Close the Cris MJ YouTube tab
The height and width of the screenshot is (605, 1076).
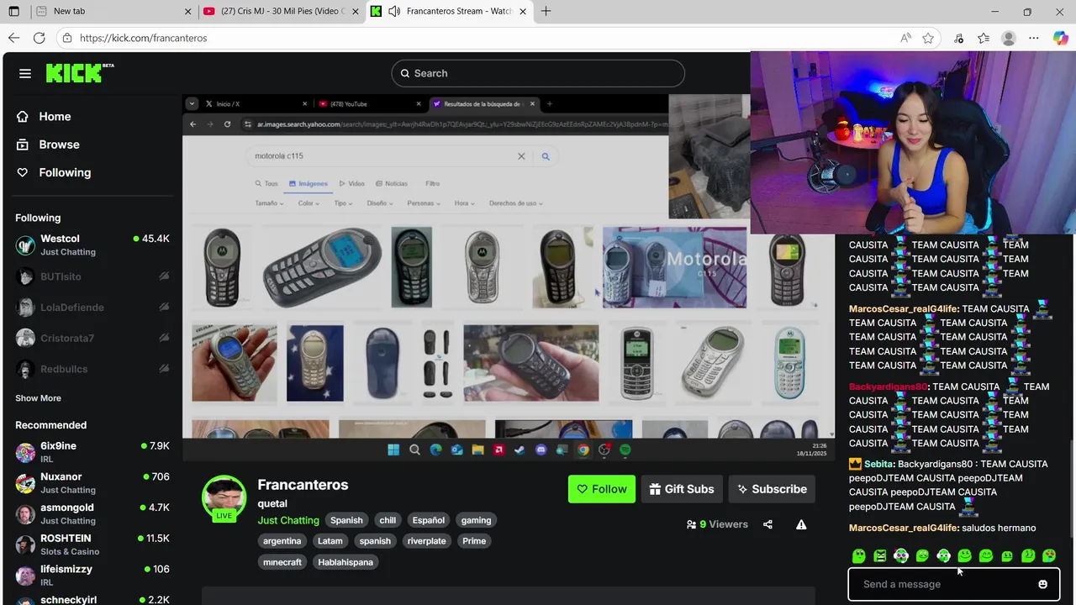[x=356, y=11]
